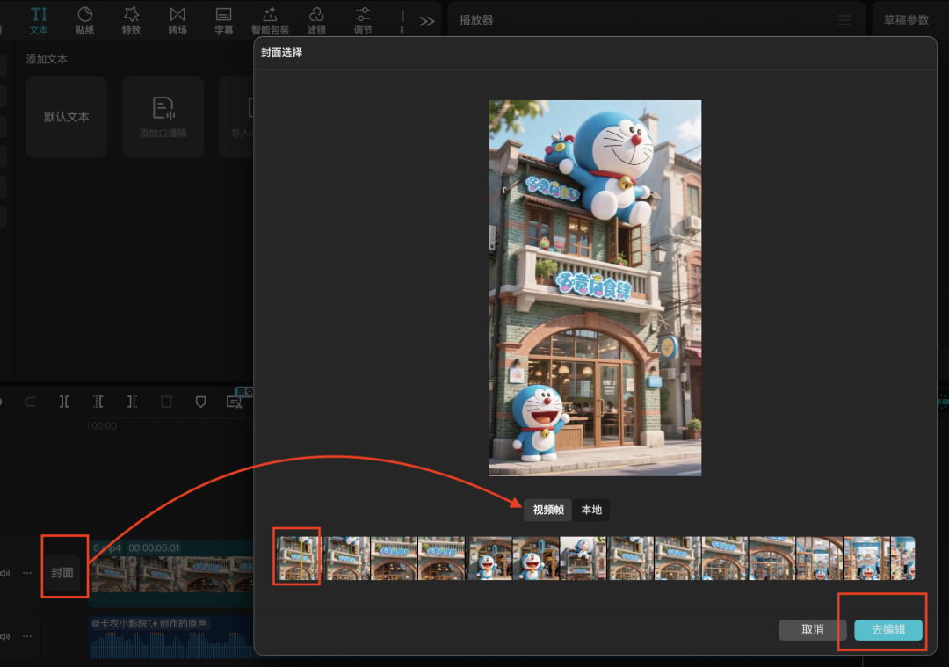Open the 调节 adjustment panel
The image size is (949, 667).
point(362,20)
